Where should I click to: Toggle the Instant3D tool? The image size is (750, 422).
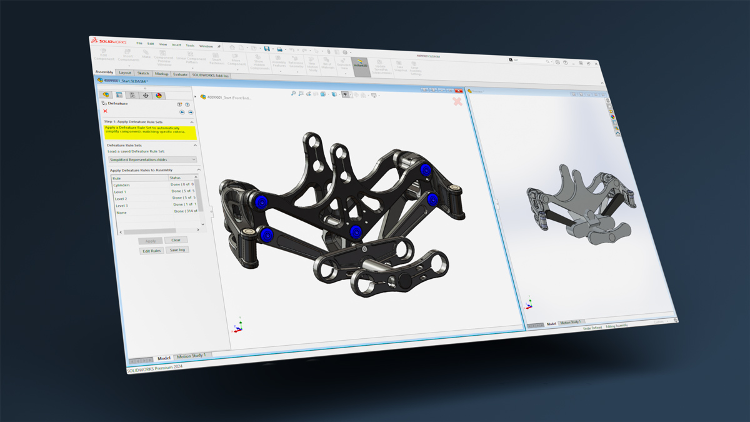pos(361,66)
